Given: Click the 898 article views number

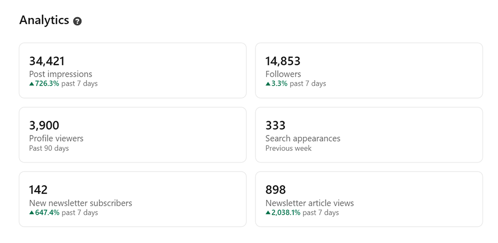Looking at the screenshot, I should point(276,190).
